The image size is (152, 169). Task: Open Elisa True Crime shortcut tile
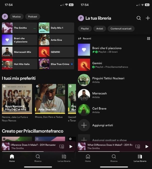(x=56, y=64)
